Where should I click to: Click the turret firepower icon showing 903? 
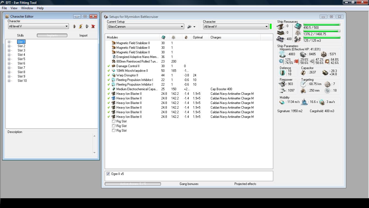pos(282,84)
